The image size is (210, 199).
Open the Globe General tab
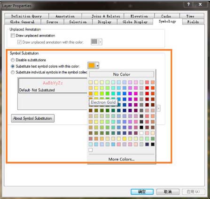22,22
